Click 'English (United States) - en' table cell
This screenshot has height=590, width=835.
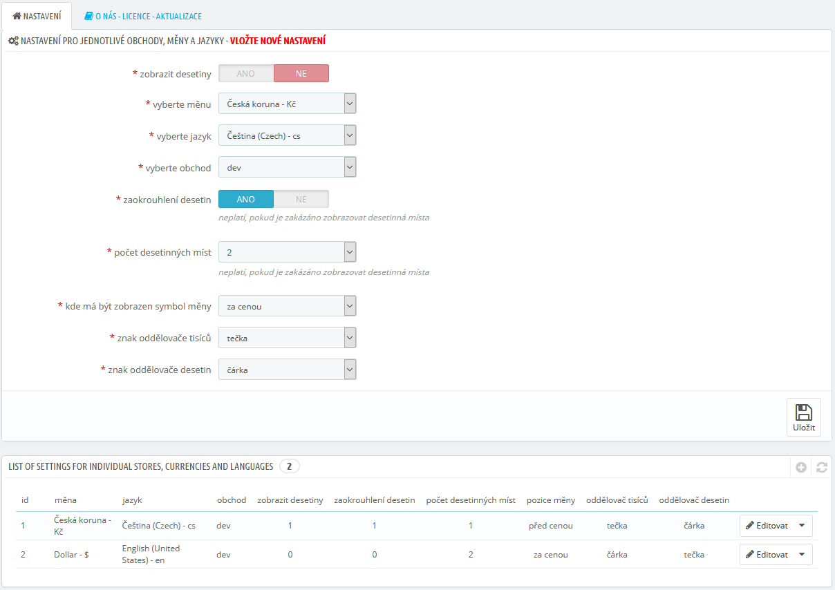click(151, 554)
